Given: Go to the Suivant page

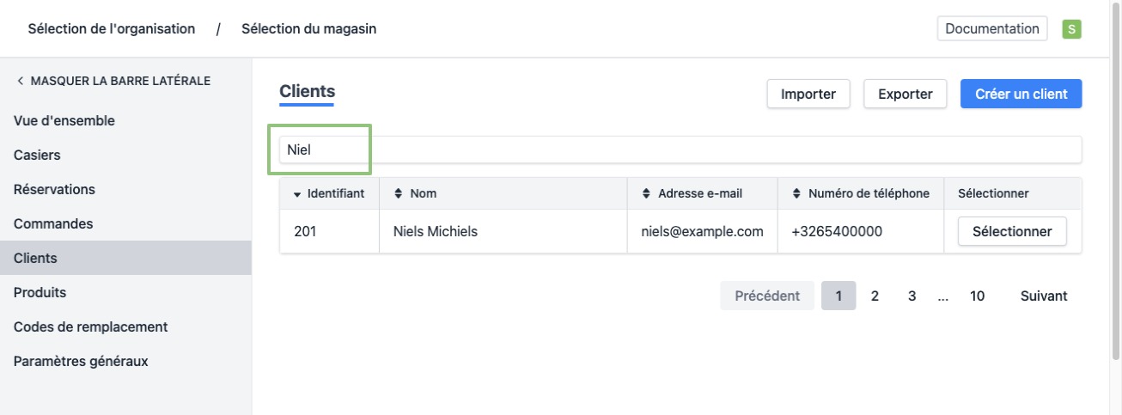Looking at the screenshot, I should (x=1043, y=296).
